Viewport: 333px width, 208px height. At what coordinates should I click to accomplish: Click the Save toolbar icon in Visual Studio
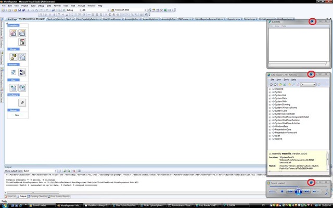click(x=19, y=10)
